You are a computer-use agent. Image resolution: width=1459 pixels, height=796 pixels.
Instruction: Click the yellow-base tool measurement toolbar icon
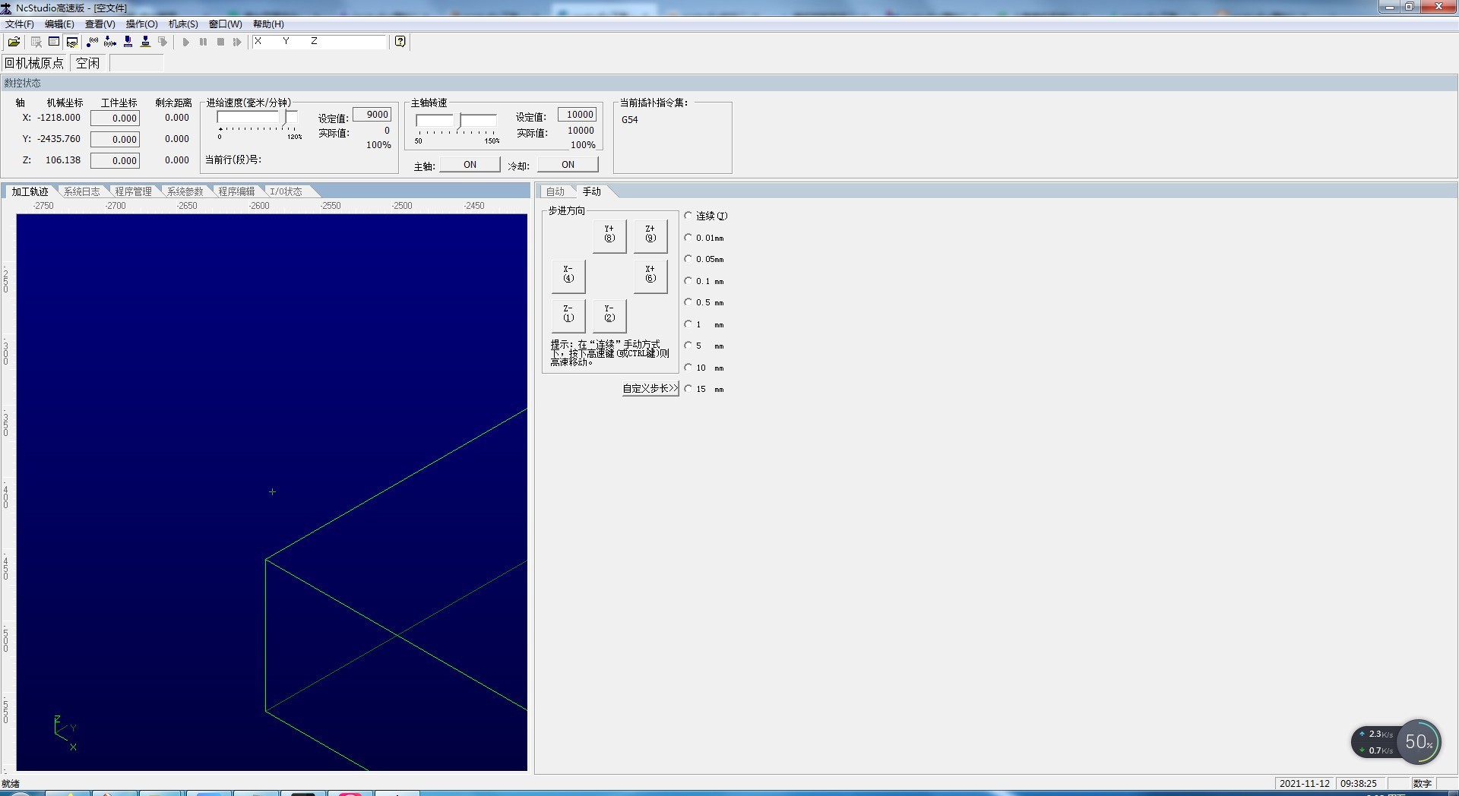tap(145, 42)
